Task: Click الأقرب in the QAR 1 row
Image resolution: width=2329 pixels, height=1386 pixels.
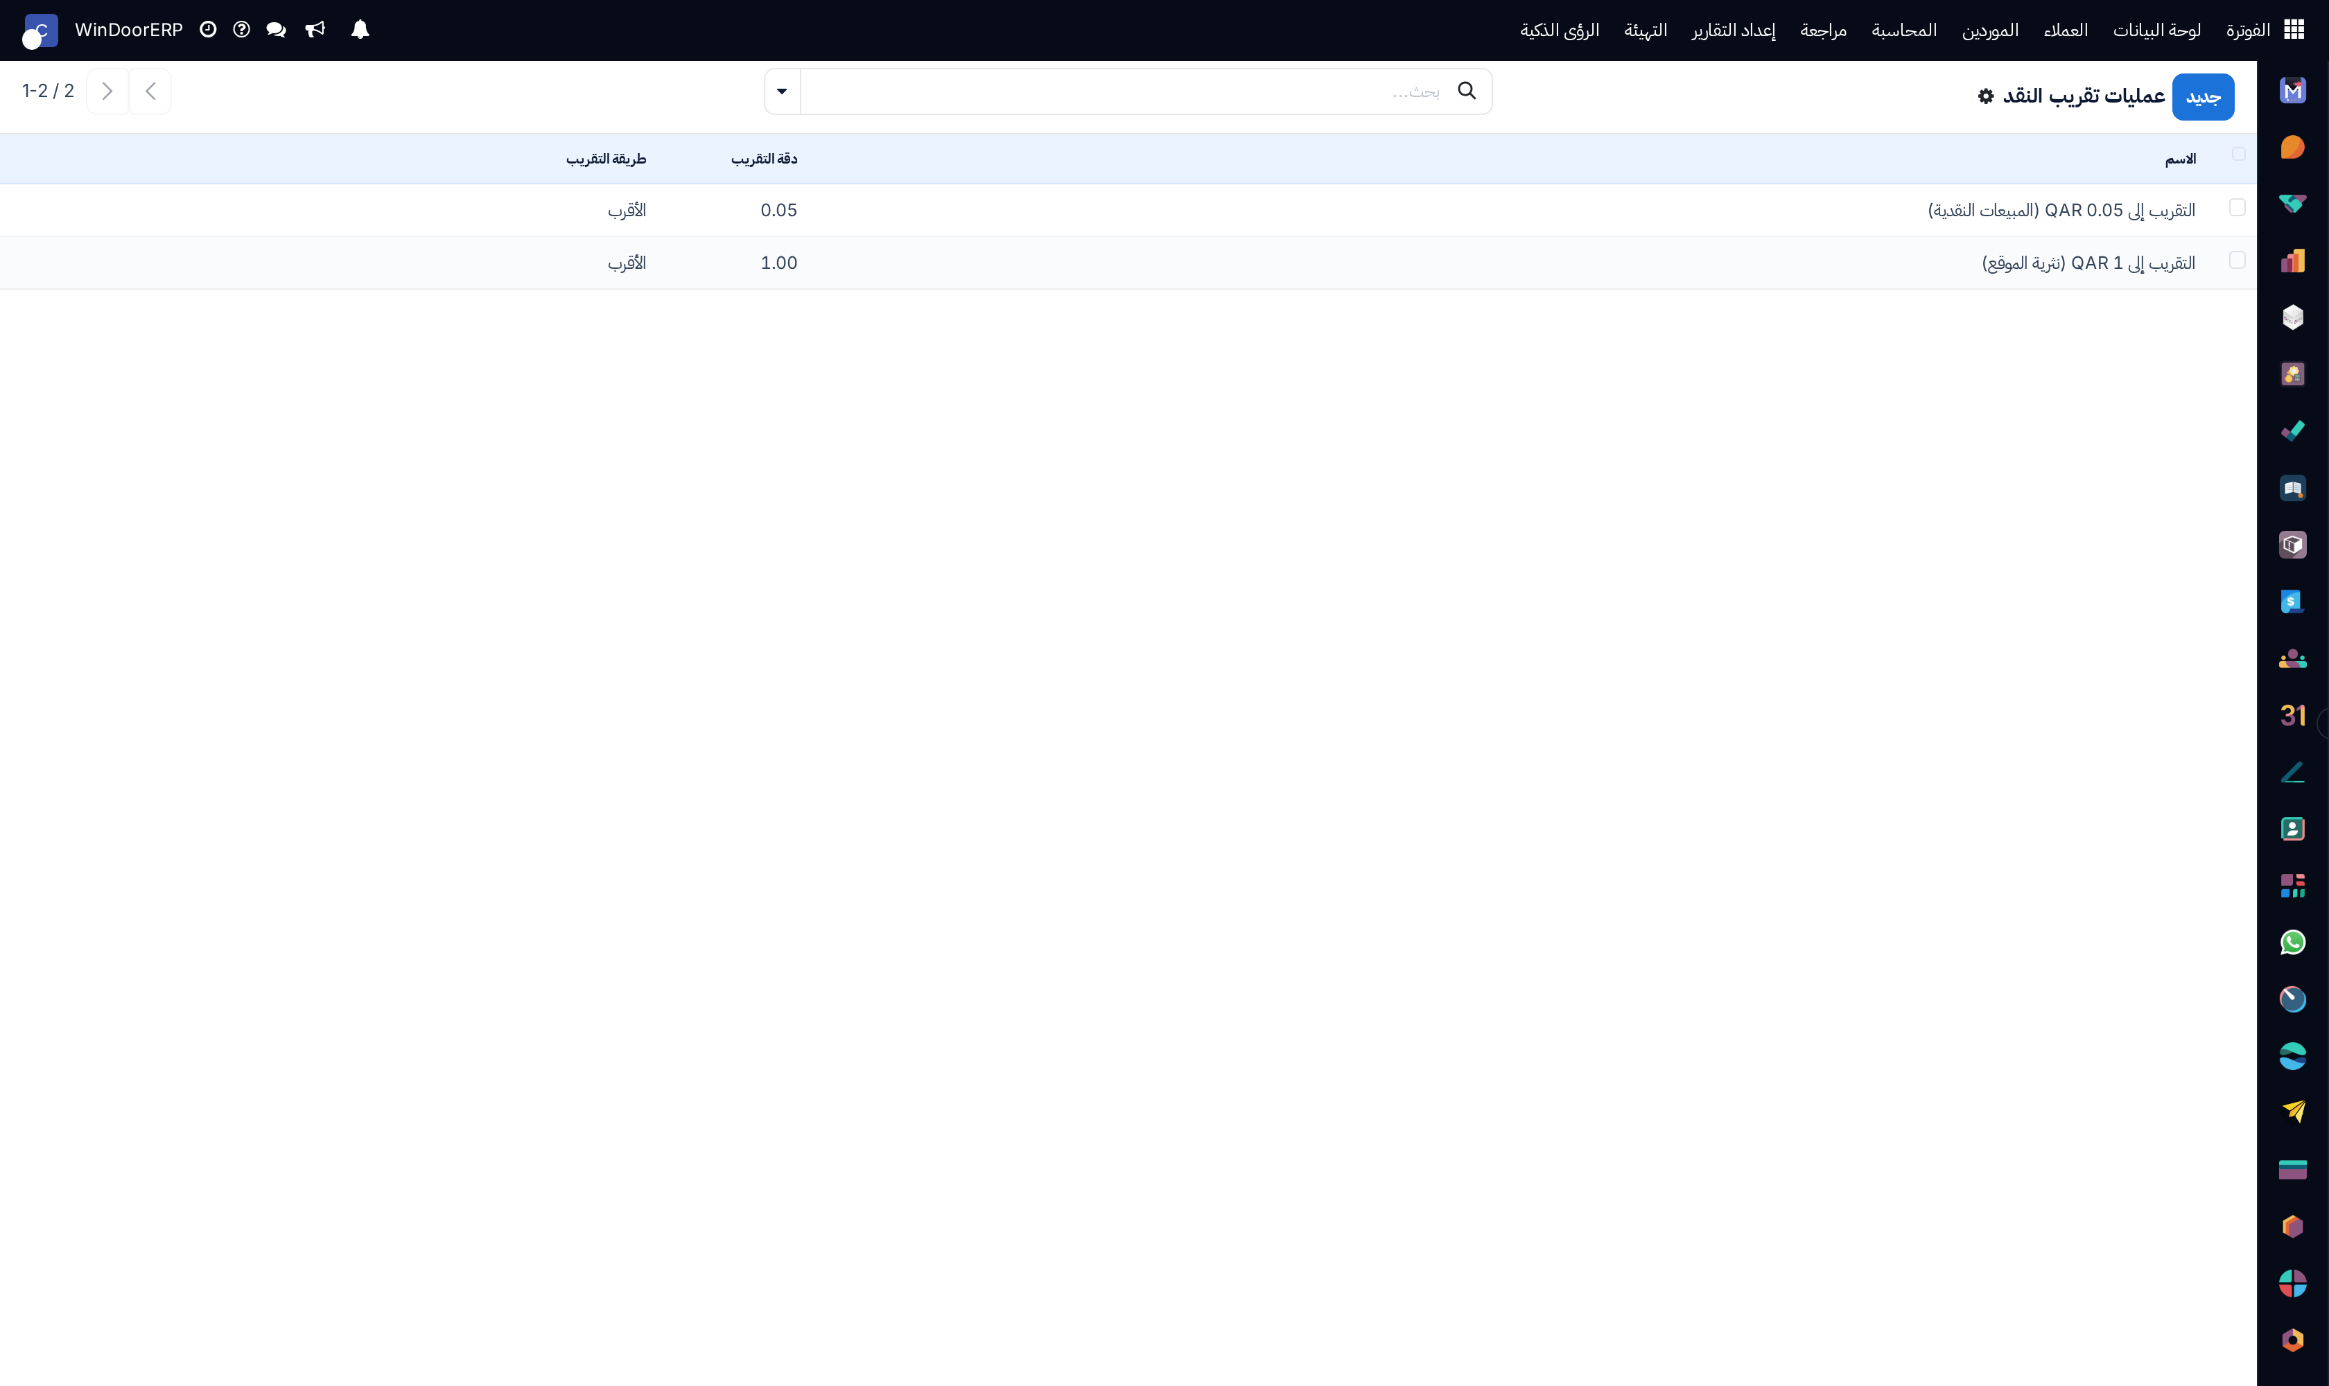Action: 627,263
